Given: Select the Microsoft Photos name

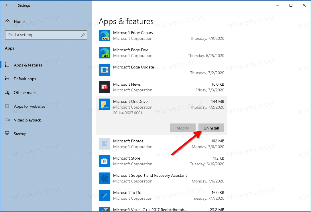Looking at the screenshot, I should pyautogui.click(x=128, y=141).
